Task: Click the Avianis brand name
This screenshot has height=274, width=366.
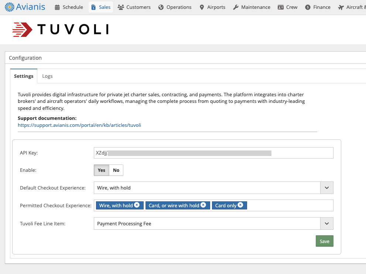Action: point(31,7)
